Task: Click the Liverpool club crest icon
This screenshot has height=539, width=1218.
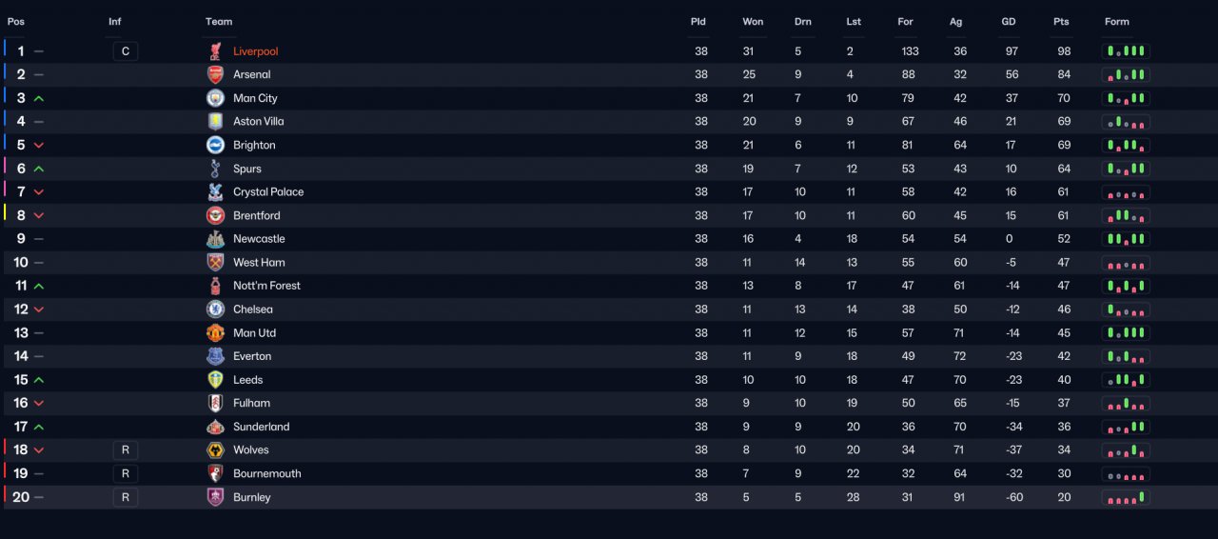Action: [x=215, y=51]
